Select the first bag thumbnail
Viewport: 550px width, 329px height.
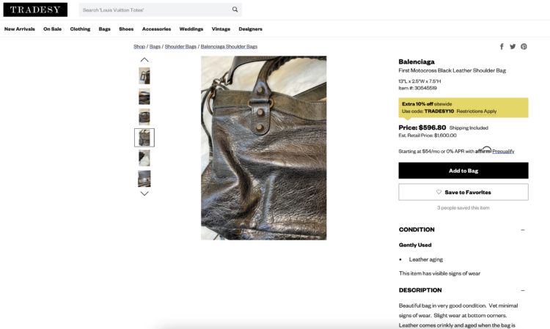[144, 75]
